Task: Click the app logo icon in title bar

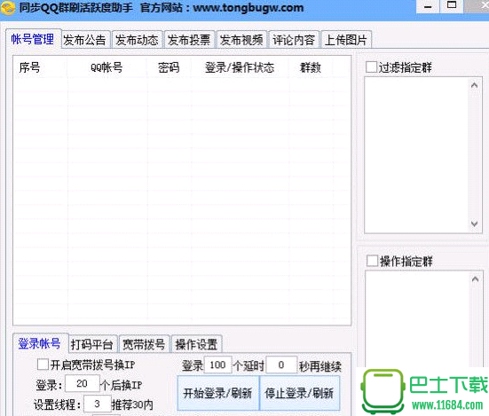Action: [8, 7]
